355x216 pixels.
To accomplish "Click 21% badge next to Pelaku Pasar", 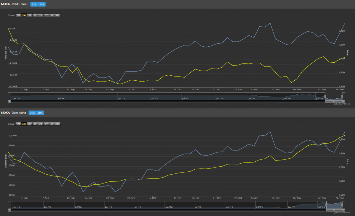I will tap(34, 4).
